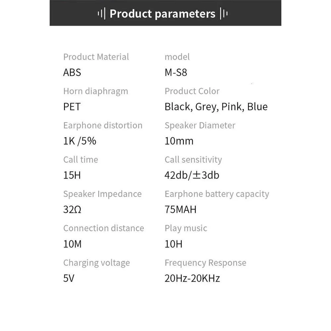Click the sound wave icon right of the title
This screenshot has height=331, width=331.
224,14
